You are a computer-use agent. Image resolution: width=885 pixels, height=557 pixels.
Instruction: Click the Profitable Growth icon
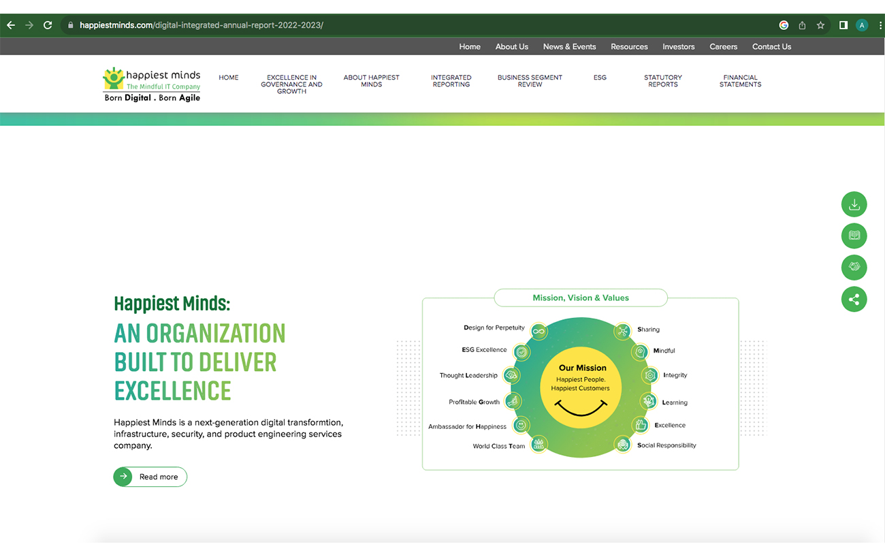click(x=513, y=402)
